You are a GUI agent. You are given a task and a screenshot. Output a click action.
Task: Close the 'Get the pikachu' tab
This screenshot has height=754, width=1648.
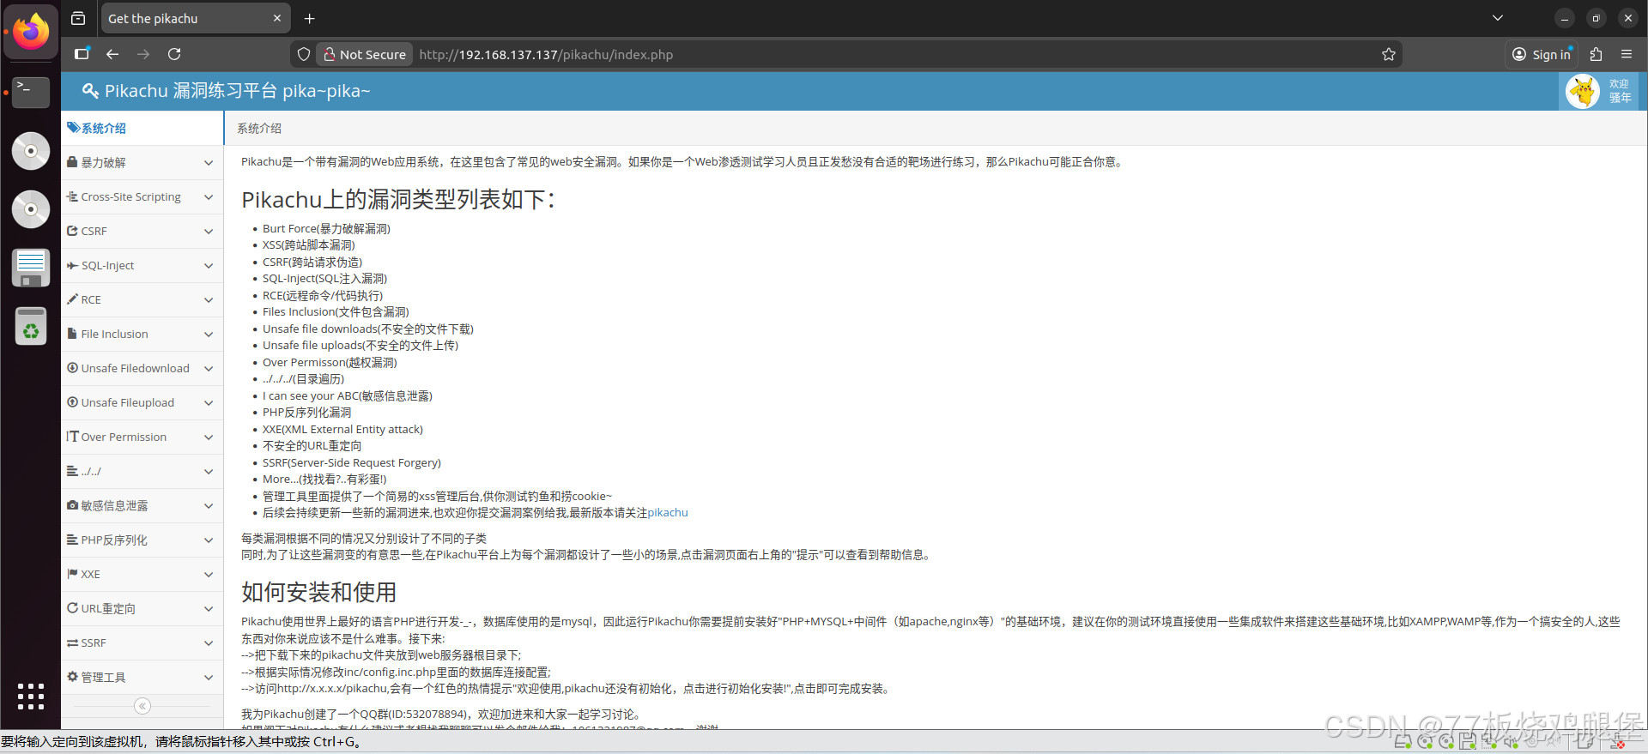click(277, 18)
